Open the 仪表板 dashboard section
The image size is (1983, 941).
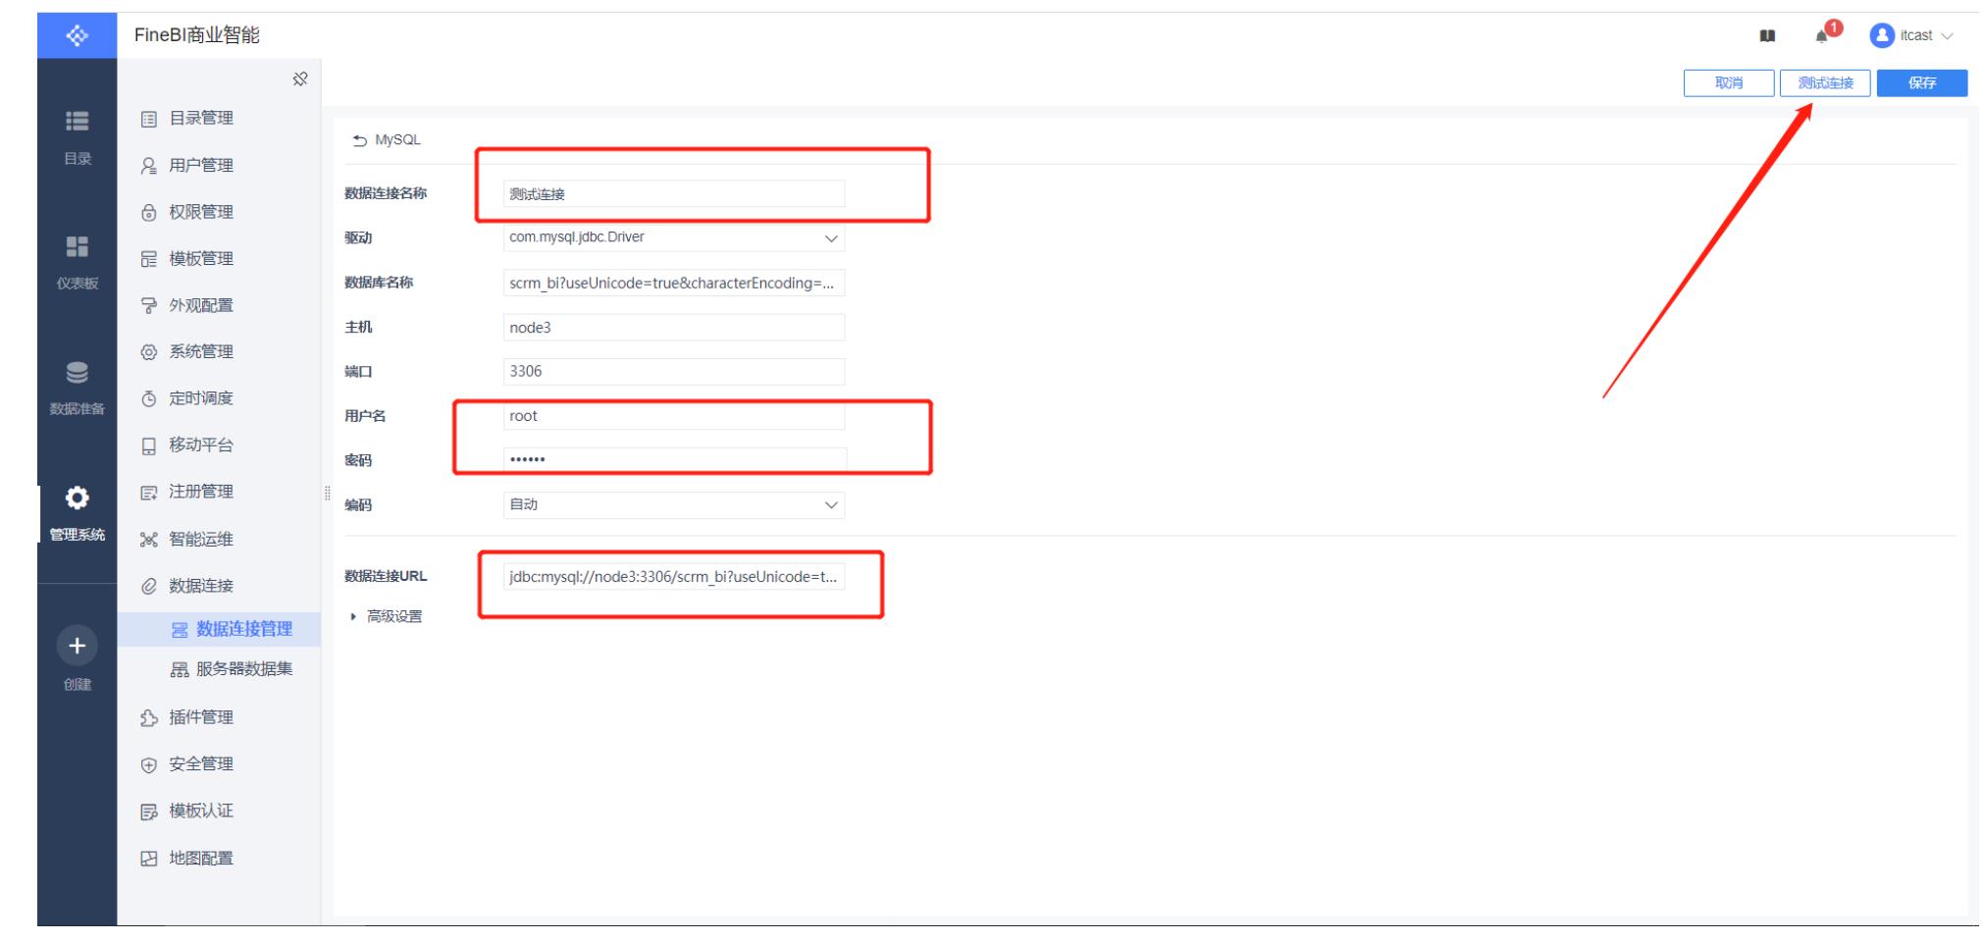point(77,262)
